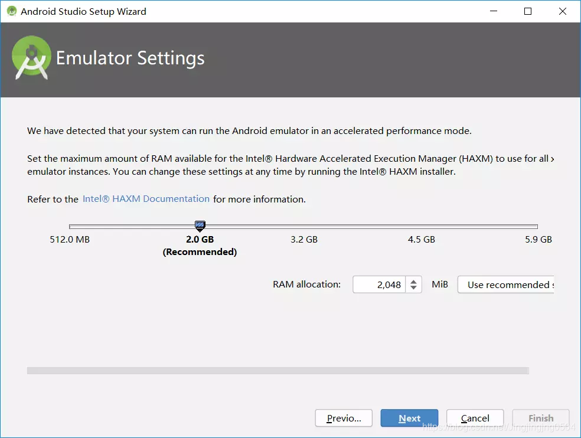The image size is (581, 438).
Task: Click the 3.2 GB slider label
Action: tap(304, 240)
